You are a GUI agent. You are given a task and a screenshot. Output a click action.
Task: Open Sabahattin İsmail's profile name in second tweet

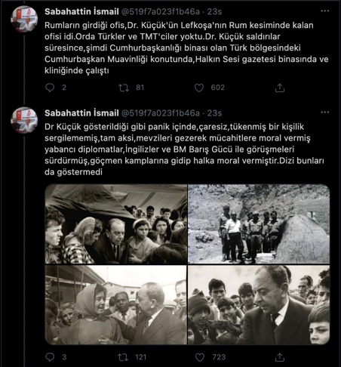tap(81, 113)
